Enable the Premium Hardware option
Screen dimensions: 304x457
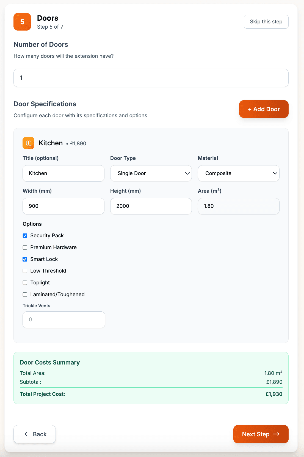point(25,247)
